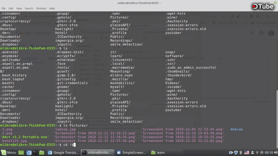Click the '.thumbnails/' entry
The width and height of the screenshot is (278, 156).
pos(177,71)
